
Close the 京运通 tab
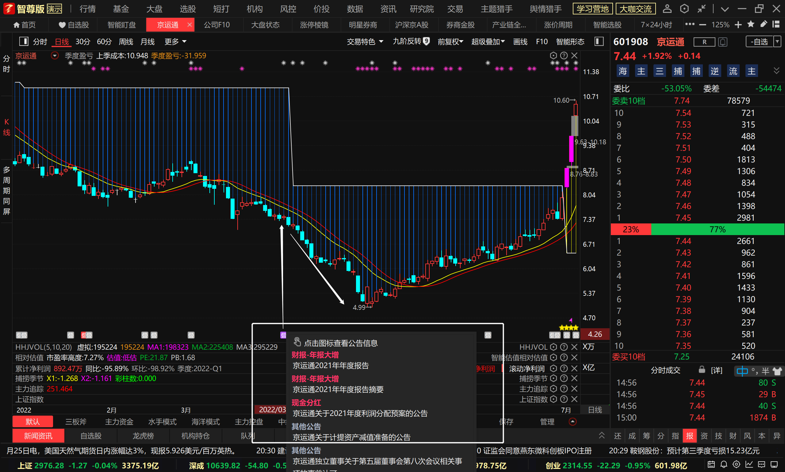click(190, 25)
